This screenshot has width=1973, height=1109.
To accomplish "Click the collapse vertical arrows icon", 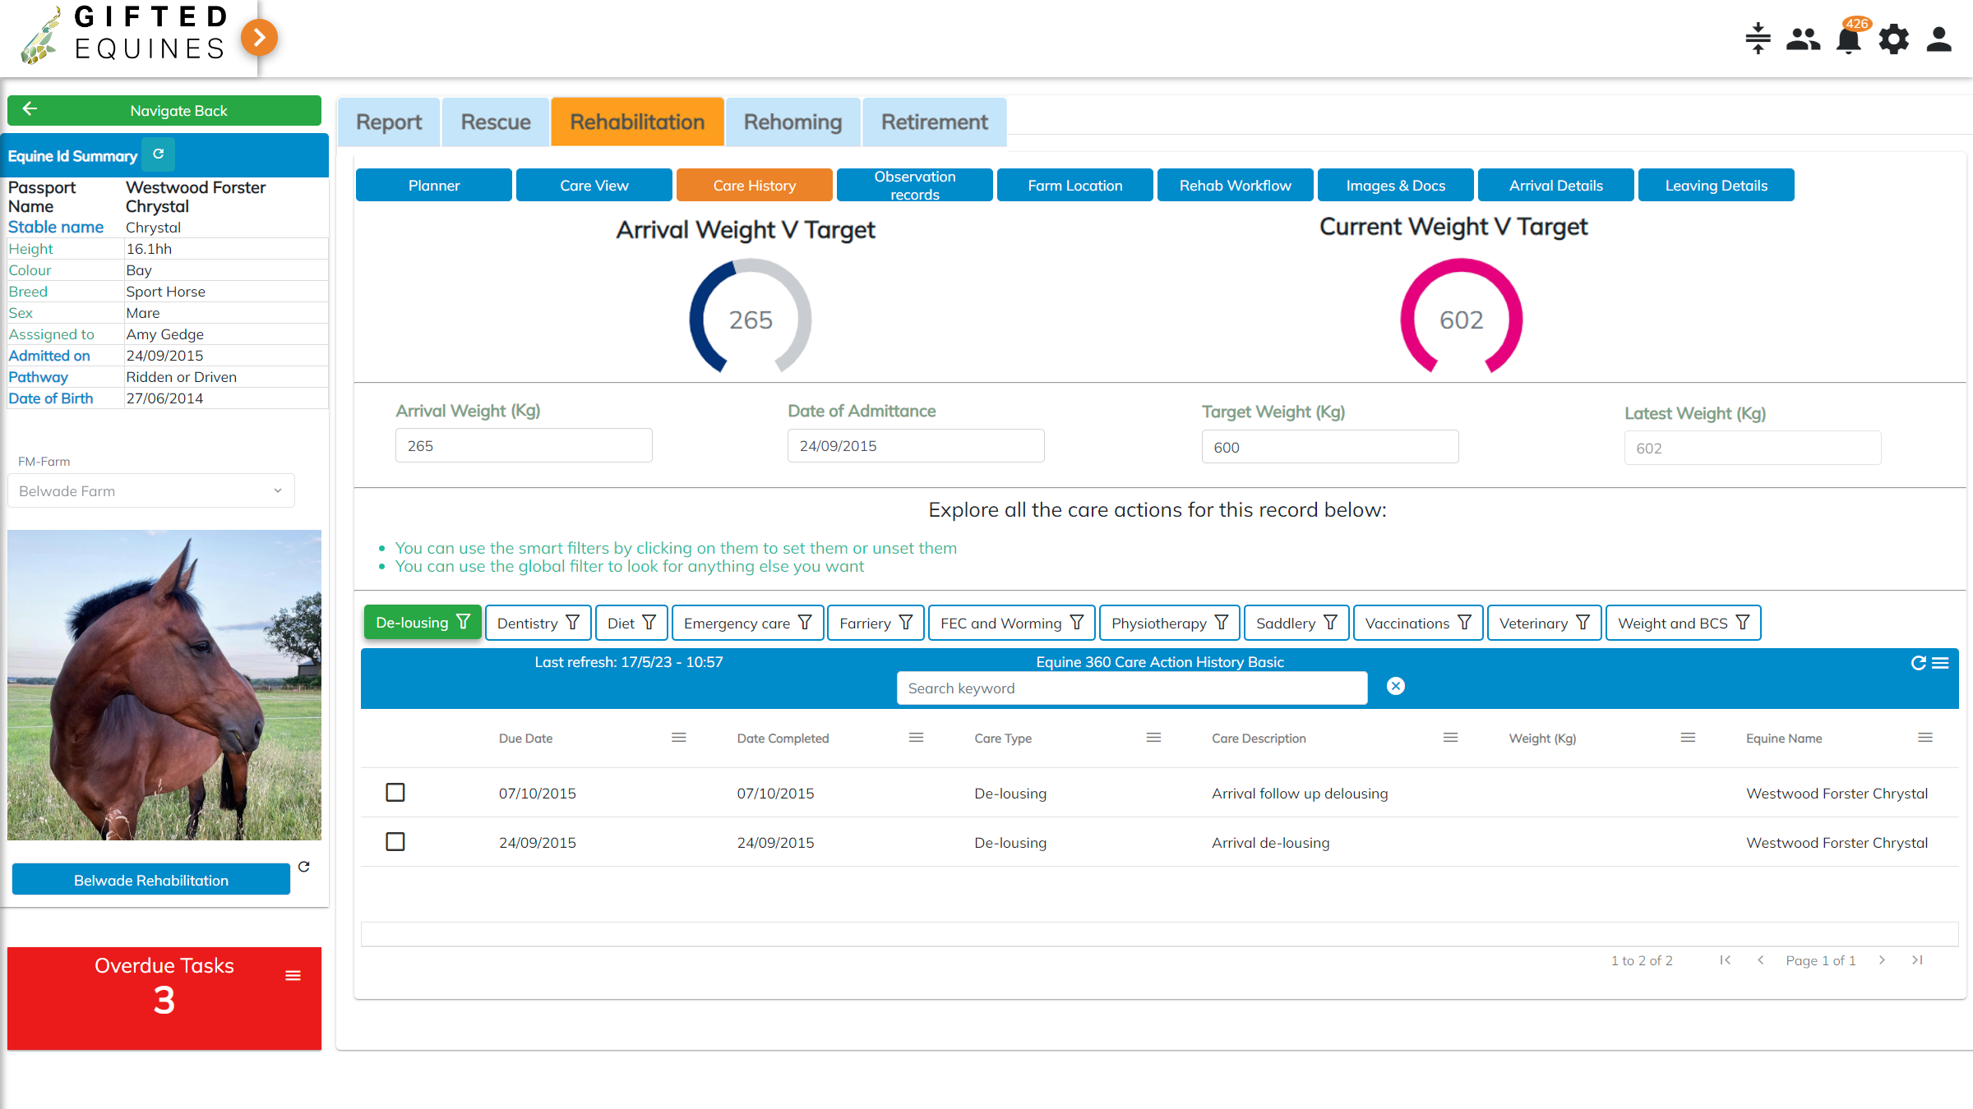I will (1758, 39).
